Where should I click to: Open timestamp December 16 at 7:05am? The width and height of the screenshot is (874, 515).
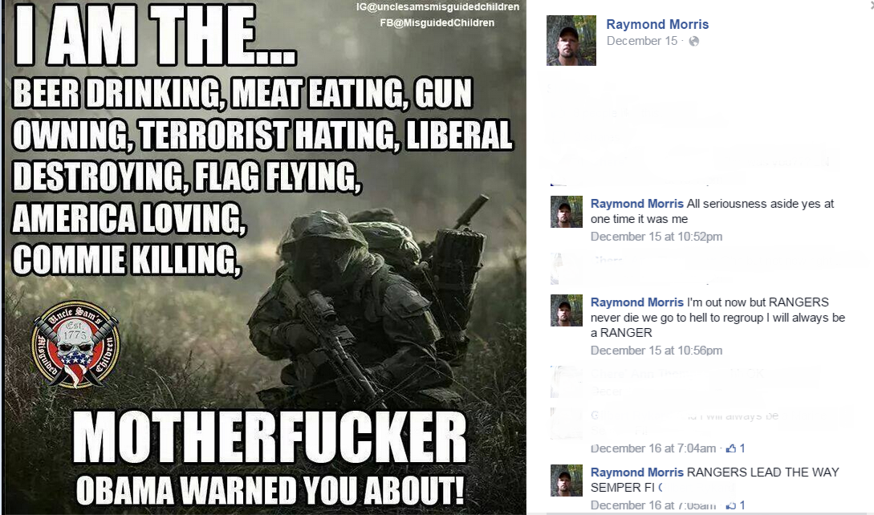coord(653,505)
